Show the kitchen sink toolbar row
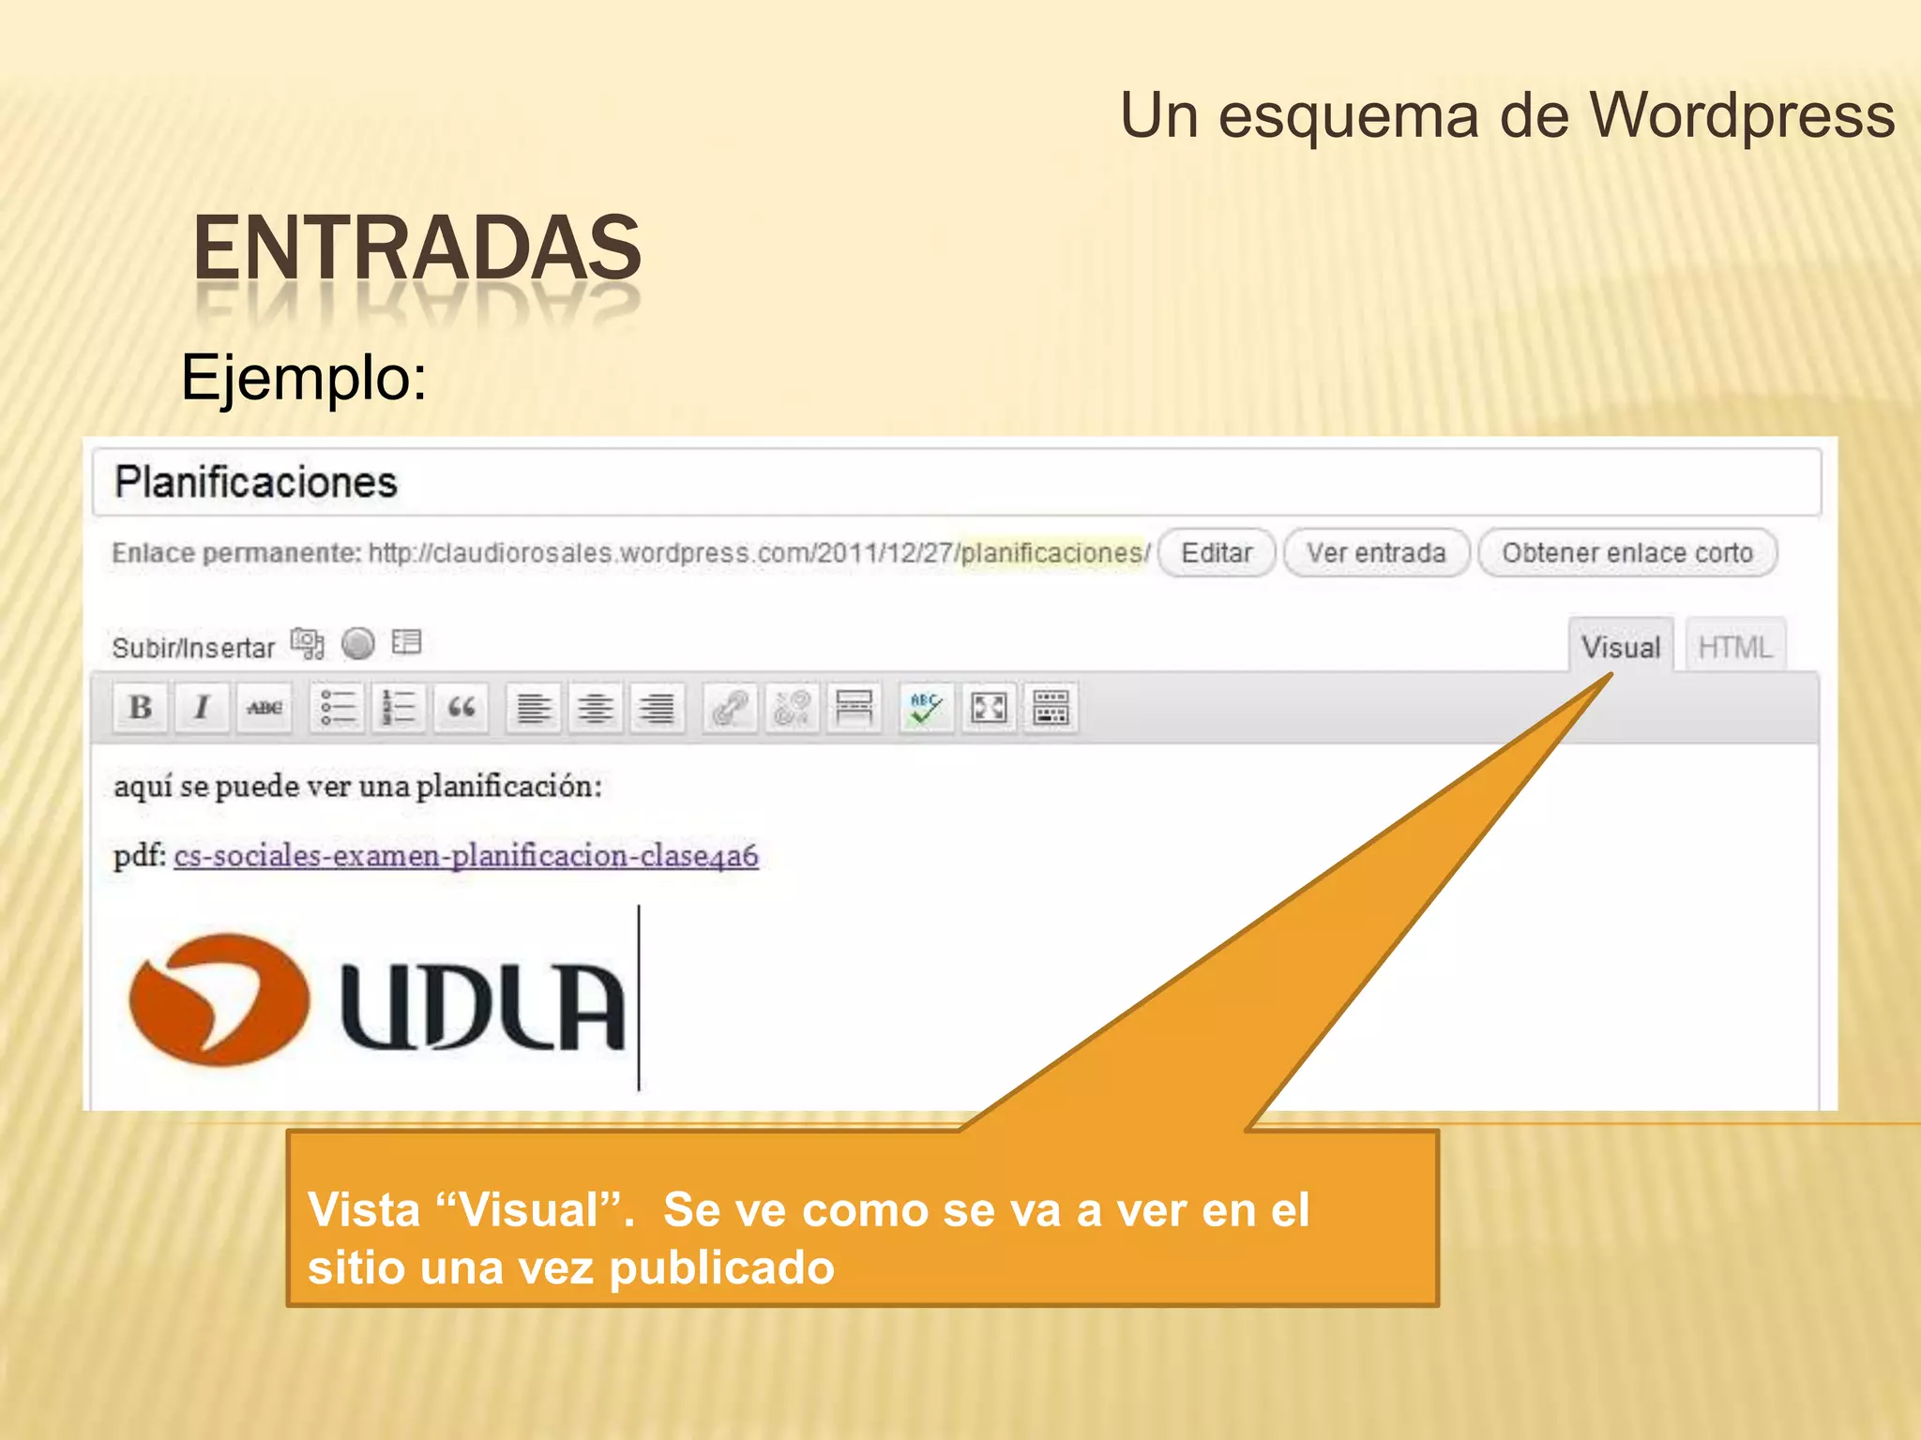This screenshot has width=1921, height=1440. coord(1051,707)
